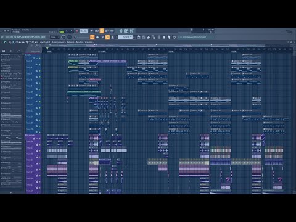Click the plus button right of Pattern 5
Viewport: 296px width, 222px height.
[134, 37]
